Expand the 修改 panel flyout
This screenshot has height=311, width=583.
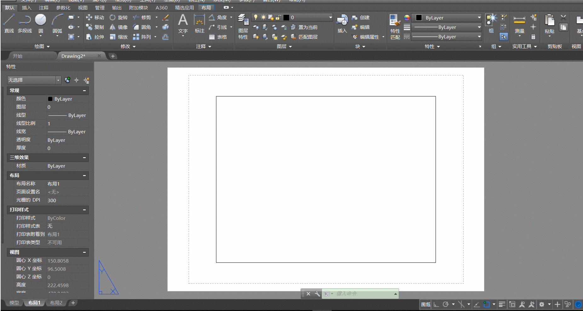point(128,47)
